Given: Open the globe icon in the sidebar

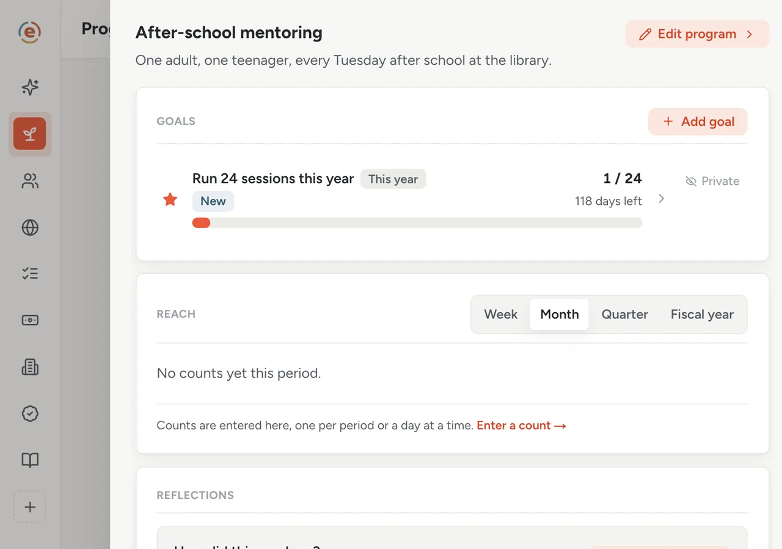Looking at the screenshot, I should [30, 228].
